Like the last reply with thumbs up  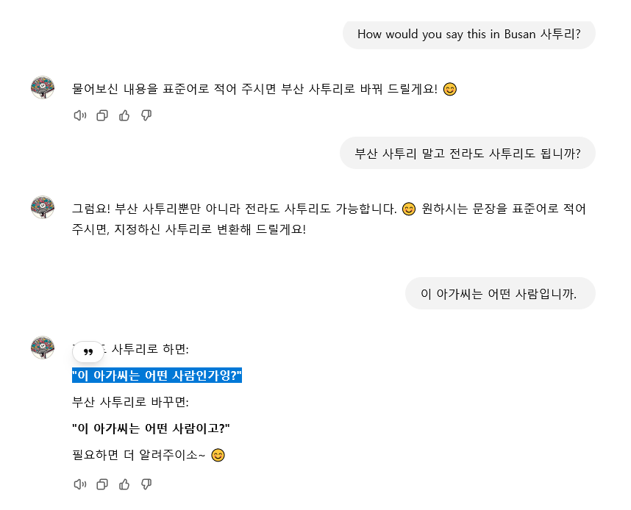click(x=124, y=484)
